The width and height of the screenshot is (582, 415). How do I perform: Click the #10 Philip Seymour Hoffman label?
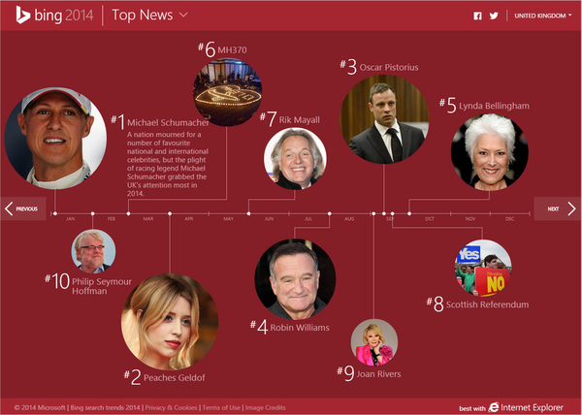pos(88,284)
